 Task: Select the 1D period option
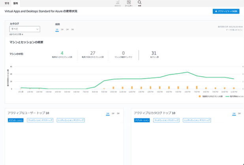[x=57, y=29]
